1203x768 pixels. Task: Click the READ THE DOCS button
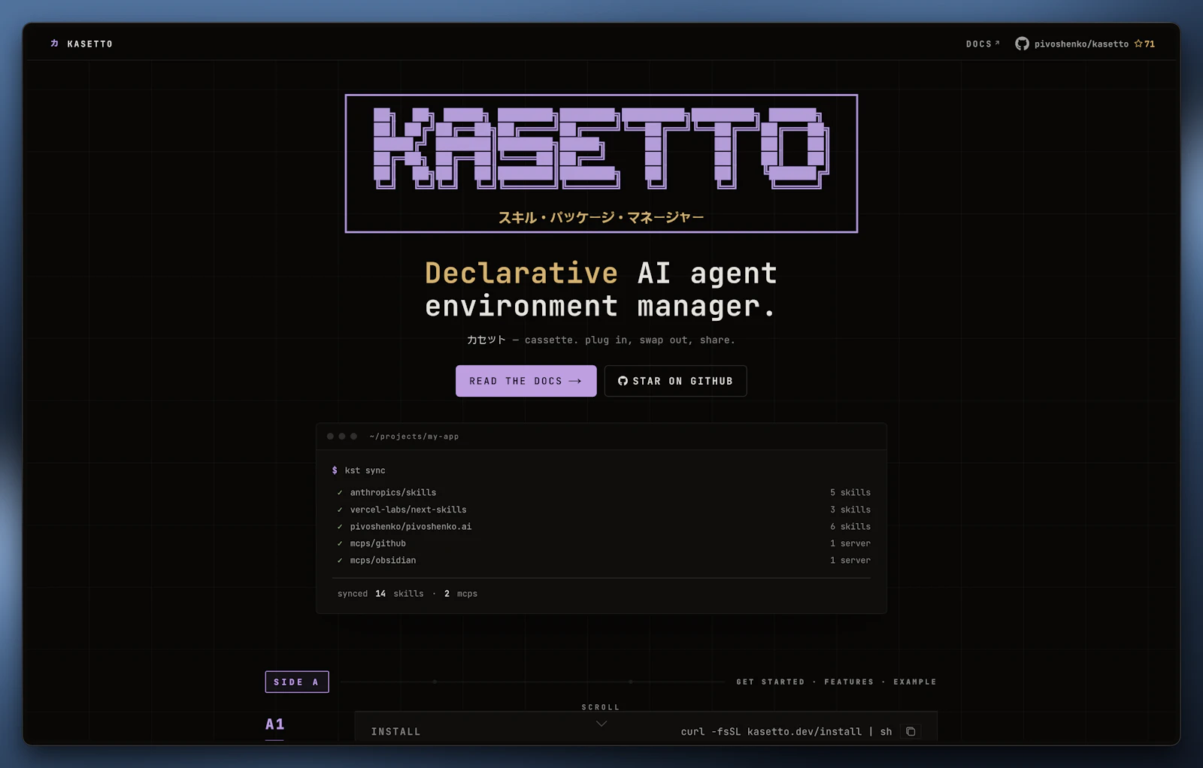[x=526, y=381]
